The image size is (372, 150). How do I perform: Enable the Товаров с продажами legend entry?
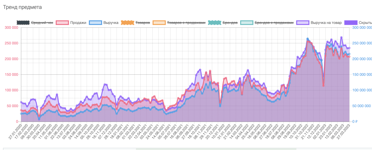[x=179, y=23]
